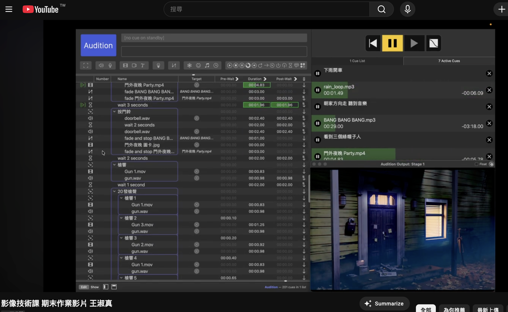Add a Timecode cue (clock icon)
The image size is (508, 312).
[x=216, y=65]
